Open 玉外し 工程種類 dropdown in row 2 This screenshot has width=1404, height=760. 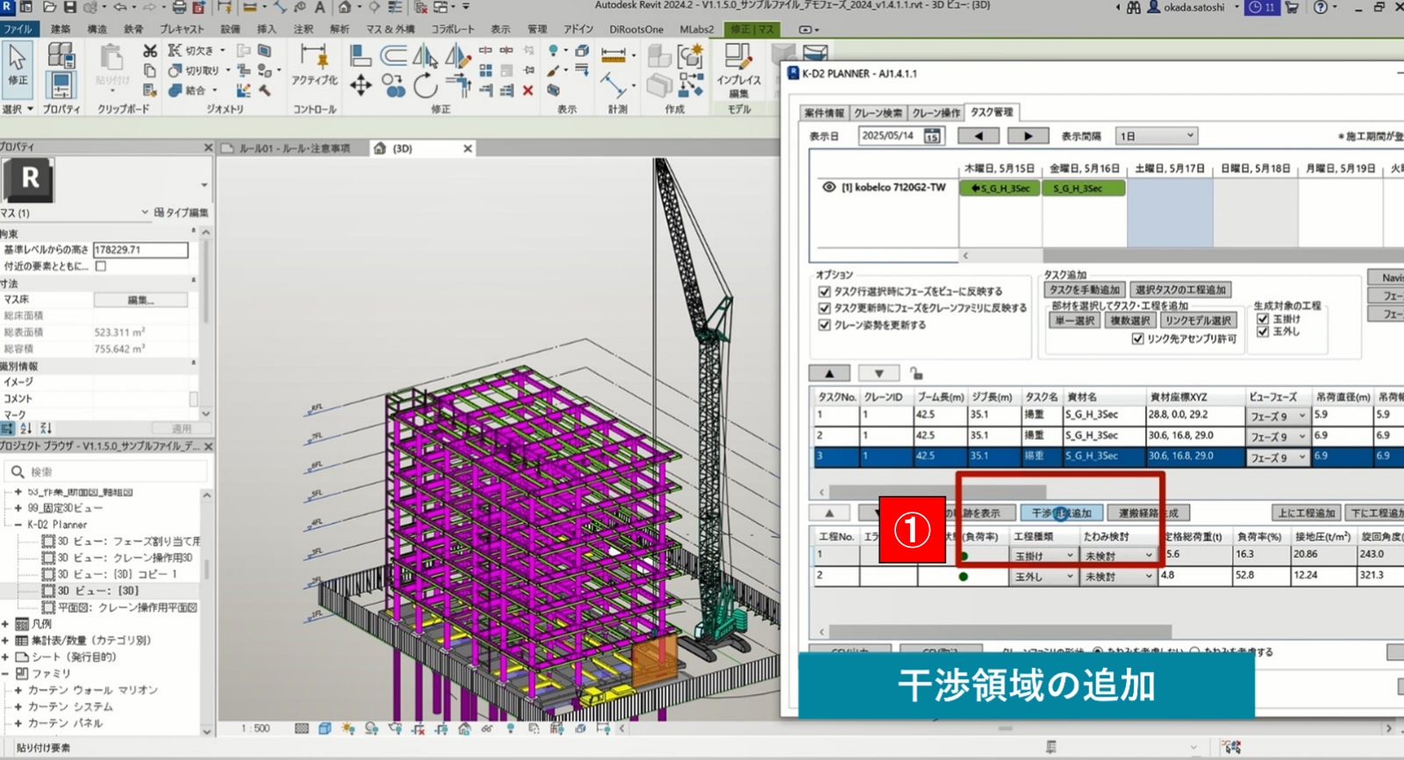(1043, 577)
